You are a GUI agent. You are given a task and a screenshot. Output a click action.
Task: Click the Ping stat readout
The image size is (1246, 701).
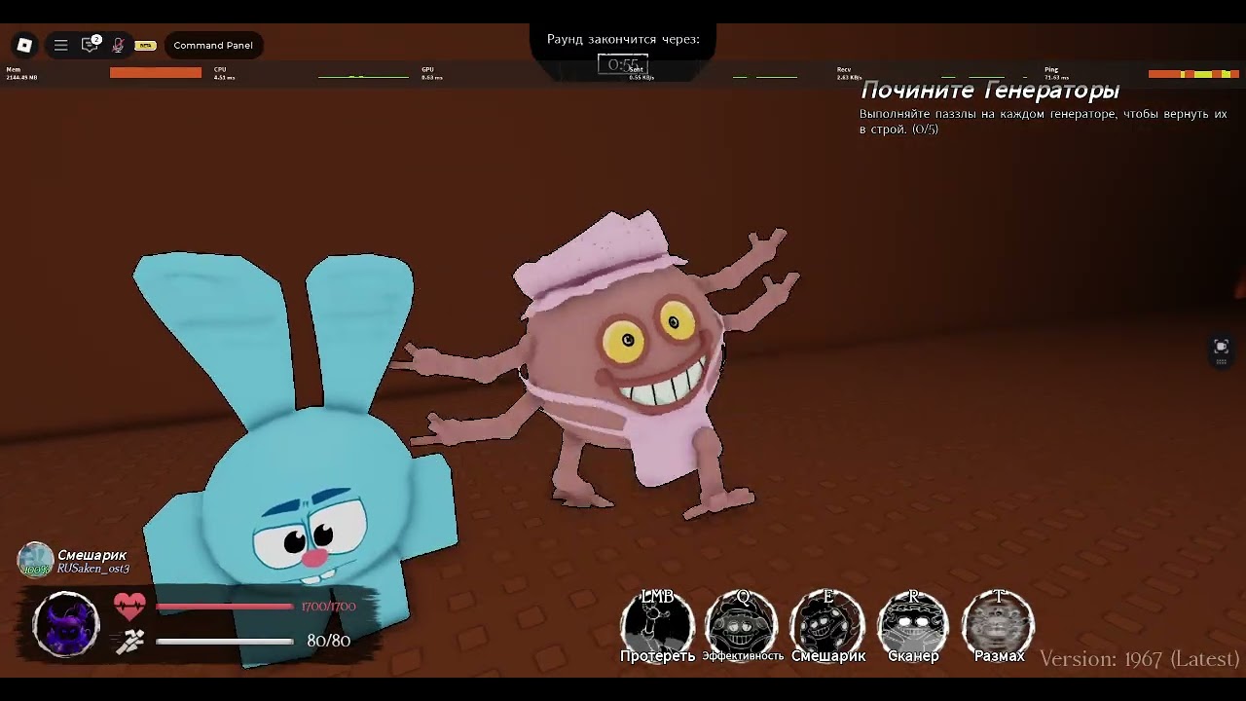[x=1056, y=73]
